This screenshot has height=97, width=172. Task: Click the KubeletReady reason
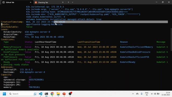[x=128, y=62]
